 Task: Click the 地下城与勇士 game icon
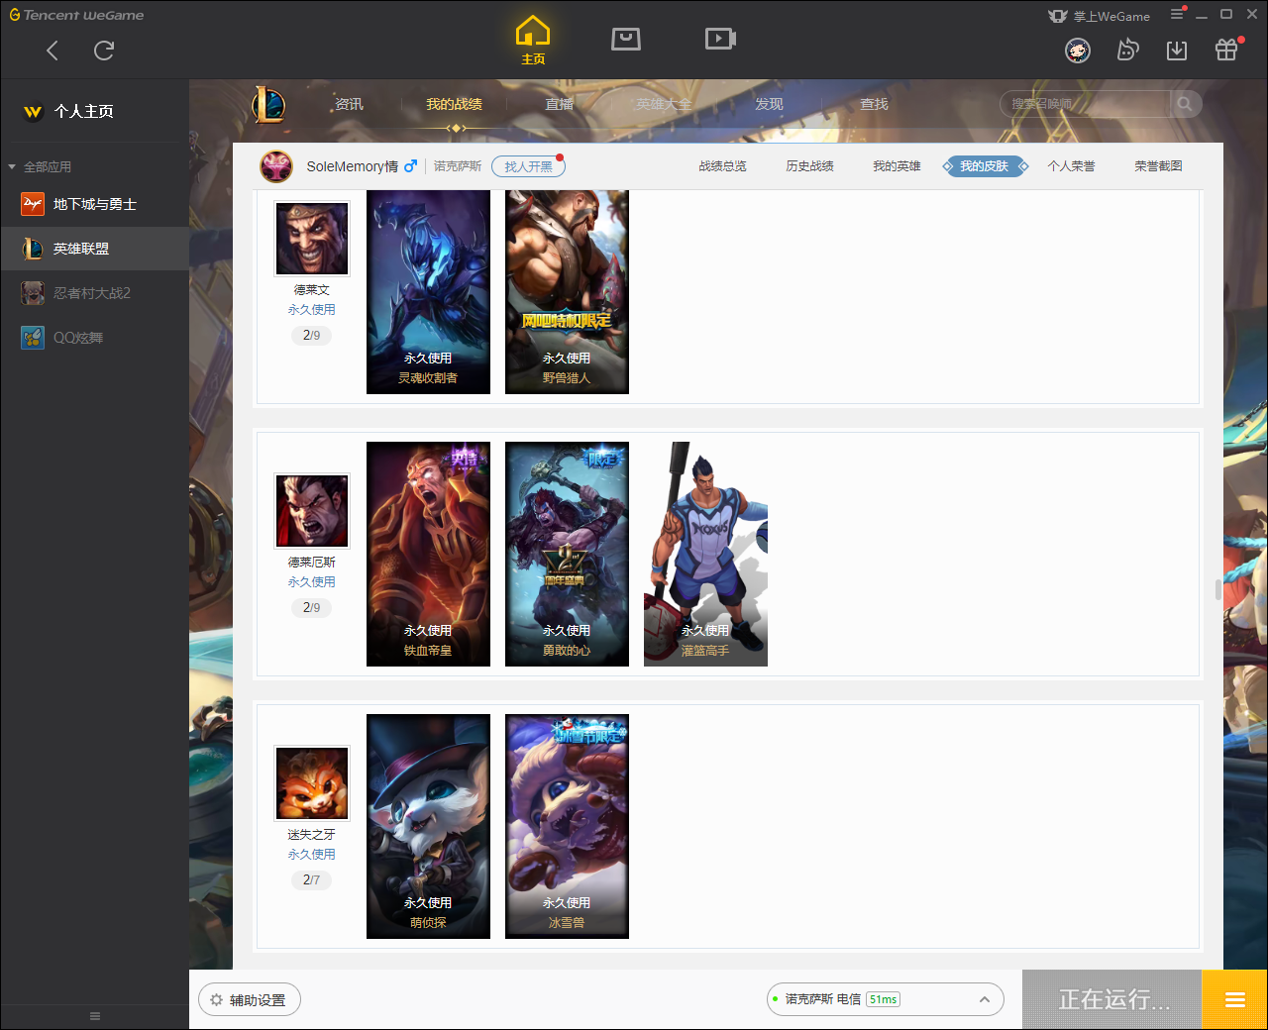tap(33, 204)
